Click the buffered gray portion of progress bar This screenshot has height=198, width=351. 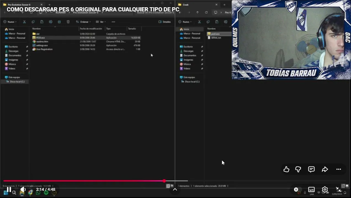point(177,181)
